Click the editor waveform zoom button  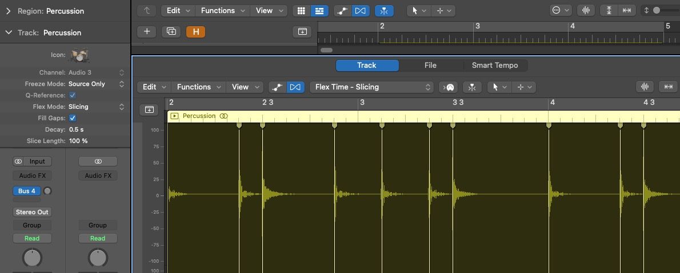coord(645,87)
